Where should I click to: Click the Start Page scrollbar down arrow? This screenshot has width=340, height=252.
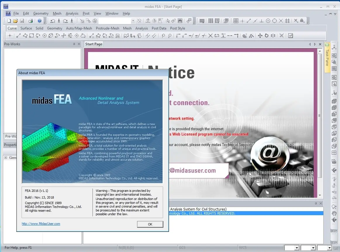(320, 195)
